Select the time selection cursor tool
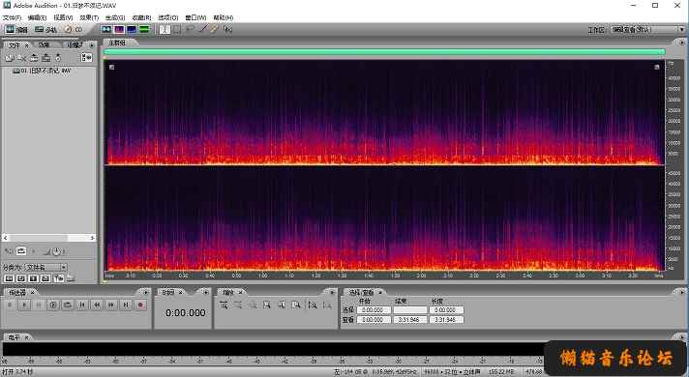689x377 pixels. [x=165, y=29]
